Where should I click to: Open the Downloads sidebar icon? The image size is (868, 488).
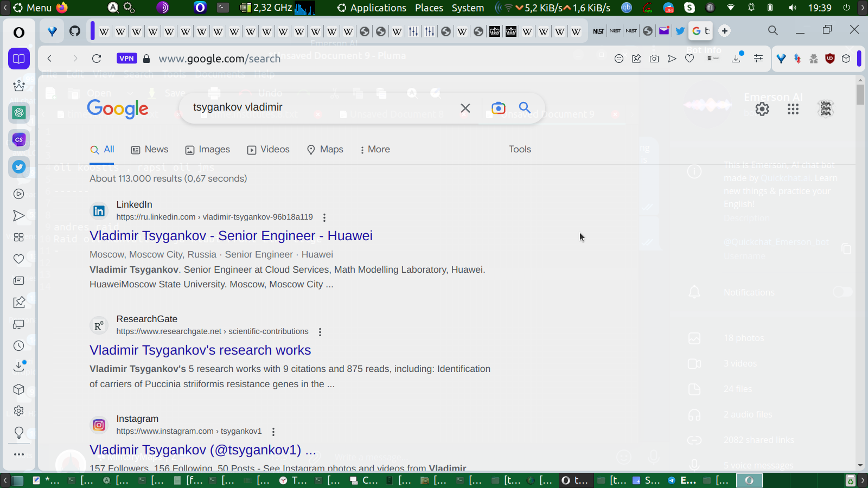19,367
